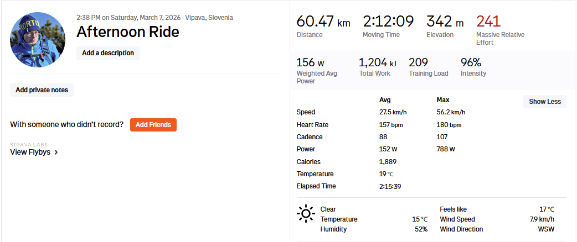The width and height of the screenshot is (577, 242).
Task: Click the chevron arrow beside View Flybys
Action: 56,152
